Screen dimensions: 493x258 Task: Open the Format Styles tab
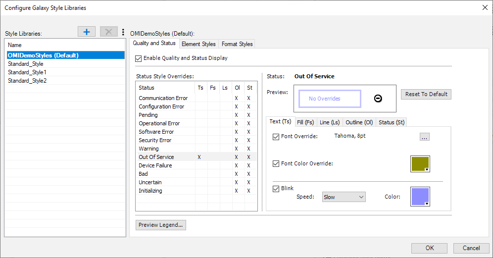pyautogui.click(x=237, y=44)
